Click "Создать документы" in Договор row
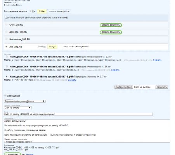 pyautogui.click(x=111, y=32)
